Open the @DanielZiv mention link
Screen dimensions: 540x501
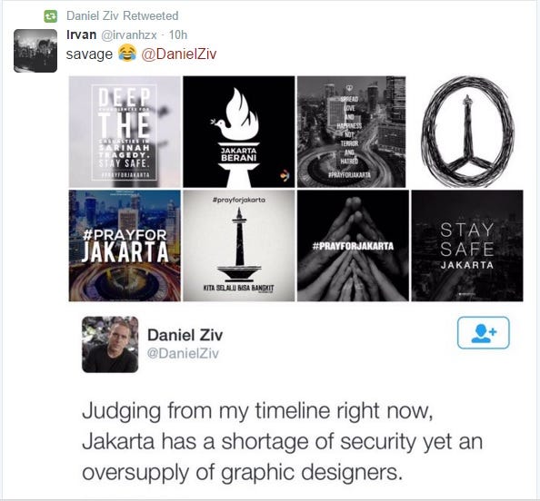pyautogui.click(x=179, y=54)
